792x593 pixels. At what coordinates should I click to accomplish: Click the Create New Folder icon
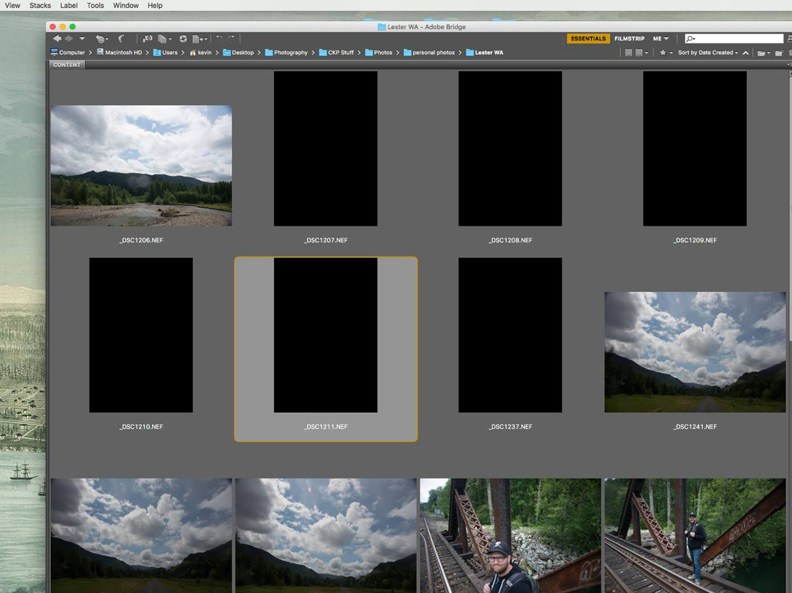pyautogui.click(x=778, y=53)
